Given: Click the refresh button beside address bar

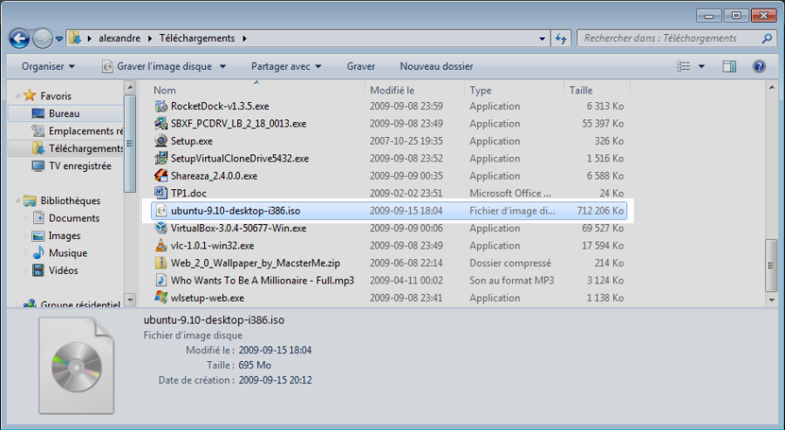Looking at the screenshot, I should coord(561,38).
